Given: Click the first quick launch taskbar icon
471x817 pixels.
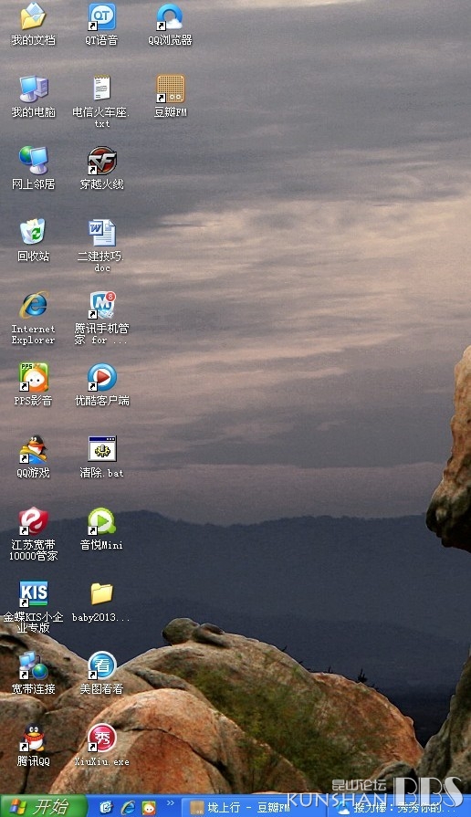Looking at the screenshot, I should pos(106,807).
